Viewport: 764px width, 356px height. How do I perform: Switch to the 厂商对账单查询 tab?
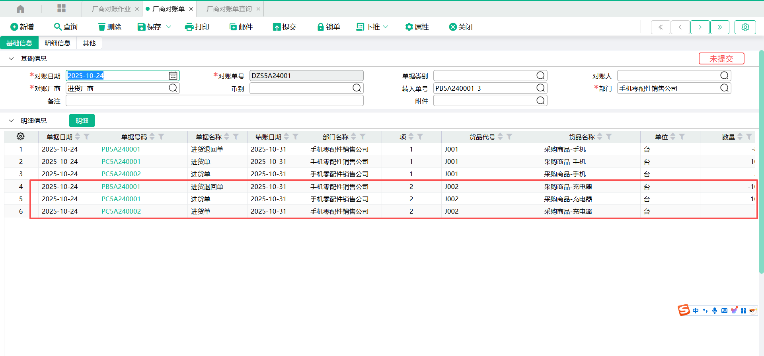tap(229, 9)
